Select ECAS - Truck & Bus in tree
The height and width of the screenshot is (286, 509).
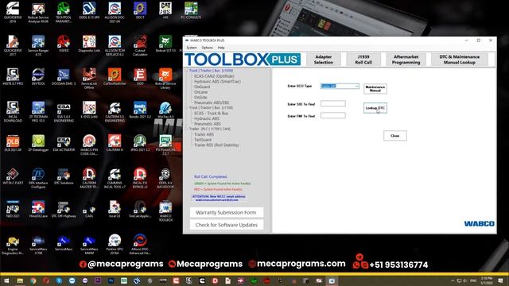(x=211, y=113)
